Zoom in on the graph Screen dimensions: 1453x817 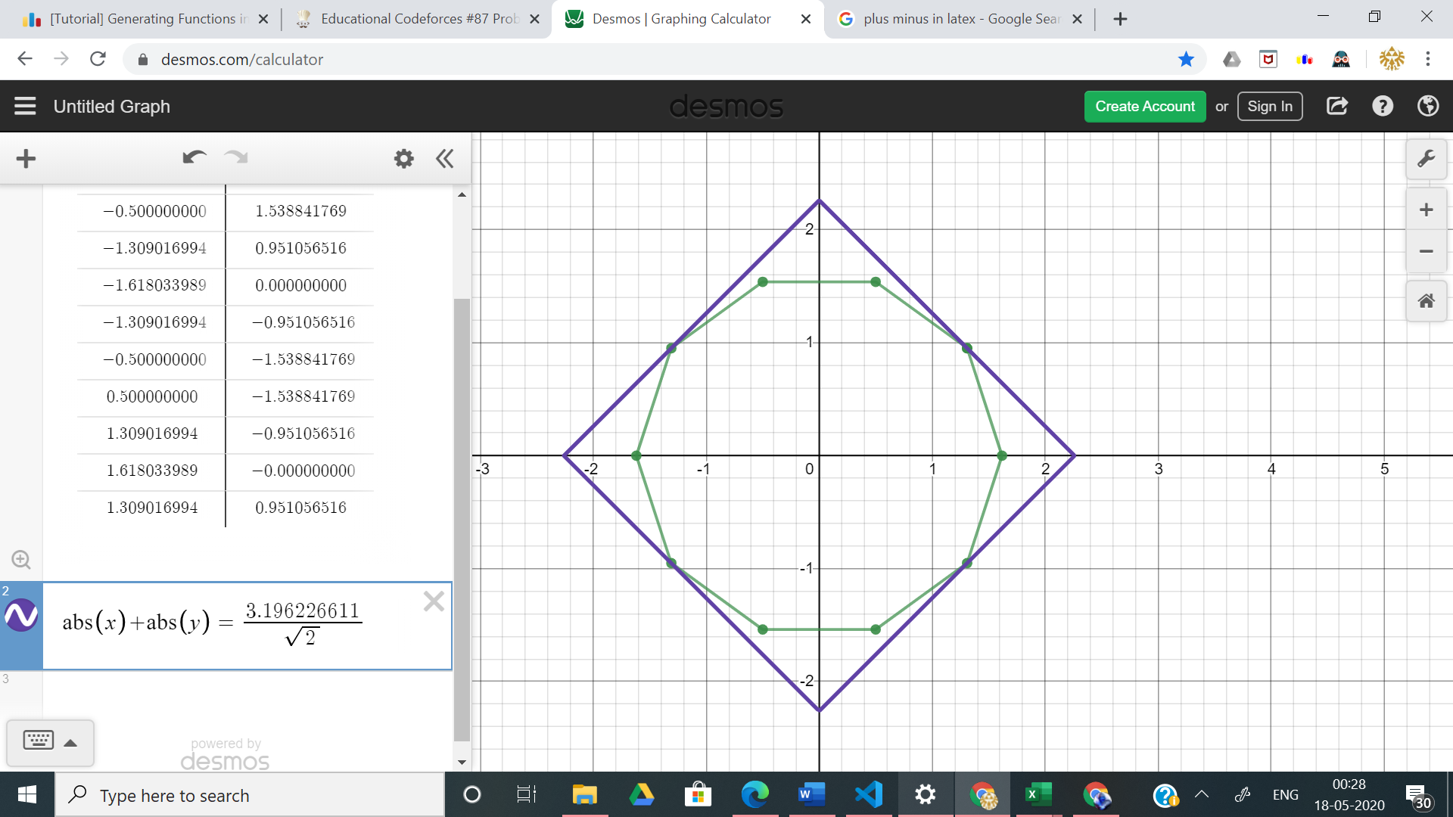[x=1426, y=210]
